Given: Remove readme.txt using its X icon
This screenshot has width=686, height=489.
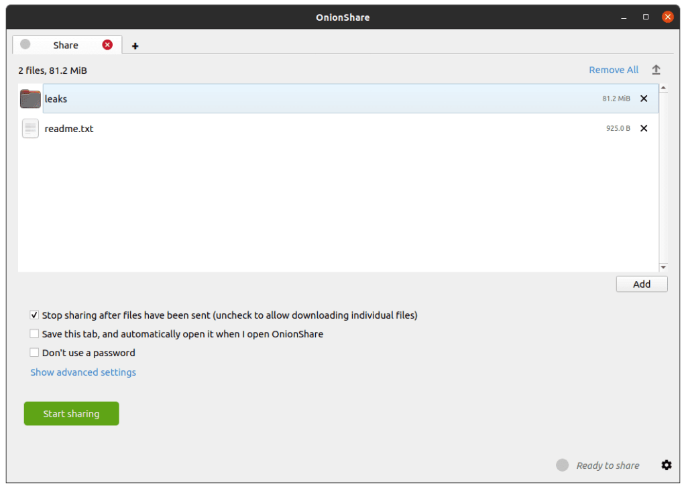Looking at the screenshot, I should tap(644, 128).
